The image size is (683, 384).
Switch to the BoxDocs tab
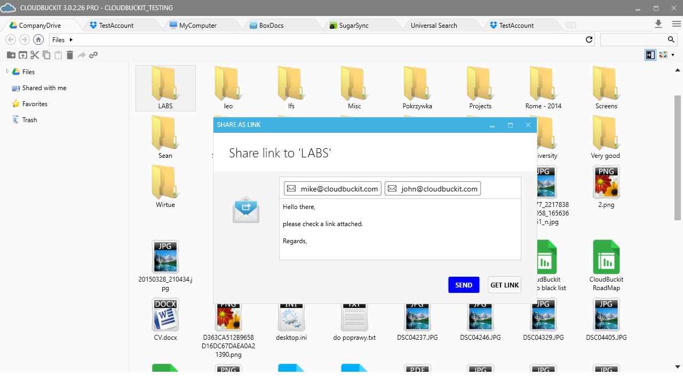[x=271, y=25]
